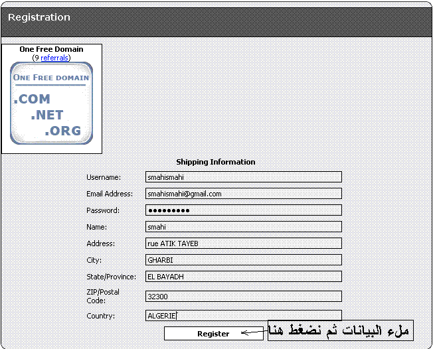Click the Name: label

[97, 227]
